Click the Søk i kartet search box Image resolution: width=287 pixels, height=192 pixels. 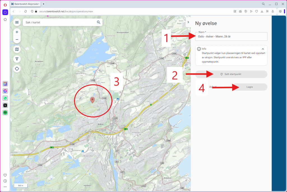[59, 22]
